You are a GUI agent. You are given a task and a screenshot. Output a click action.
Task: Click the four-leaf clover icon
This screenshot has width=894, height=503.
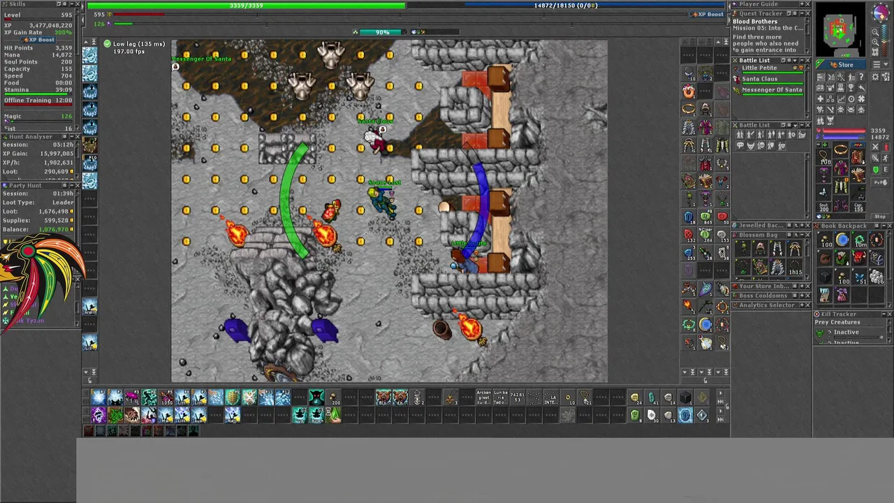coord(861,99)
